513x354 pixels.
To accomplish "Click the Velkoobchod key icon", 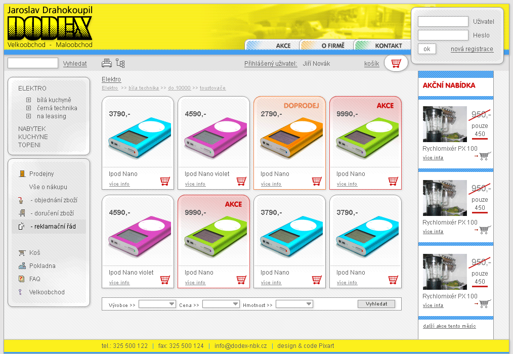I will coord(20,292).
